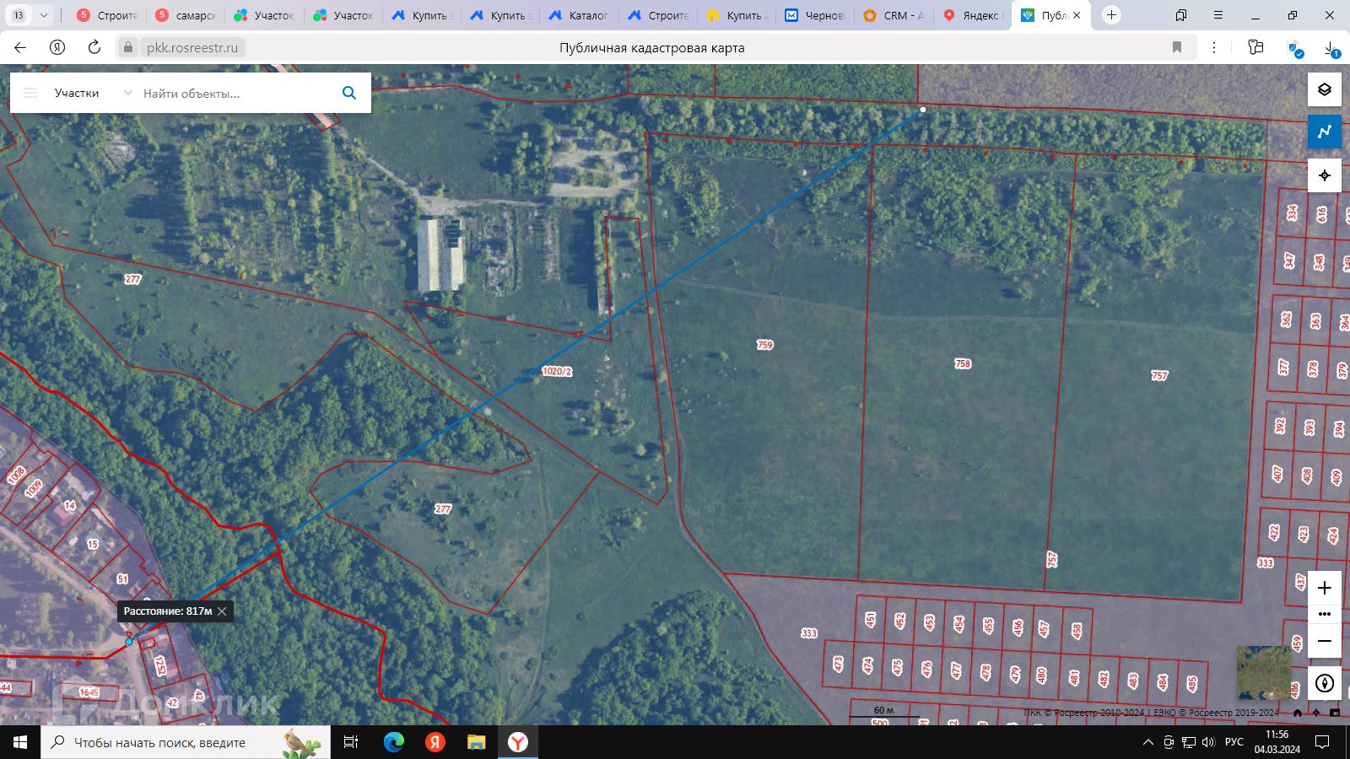Zoom out the cadastral map
The image size is (1350, 759).
(x=1324, y=641)
